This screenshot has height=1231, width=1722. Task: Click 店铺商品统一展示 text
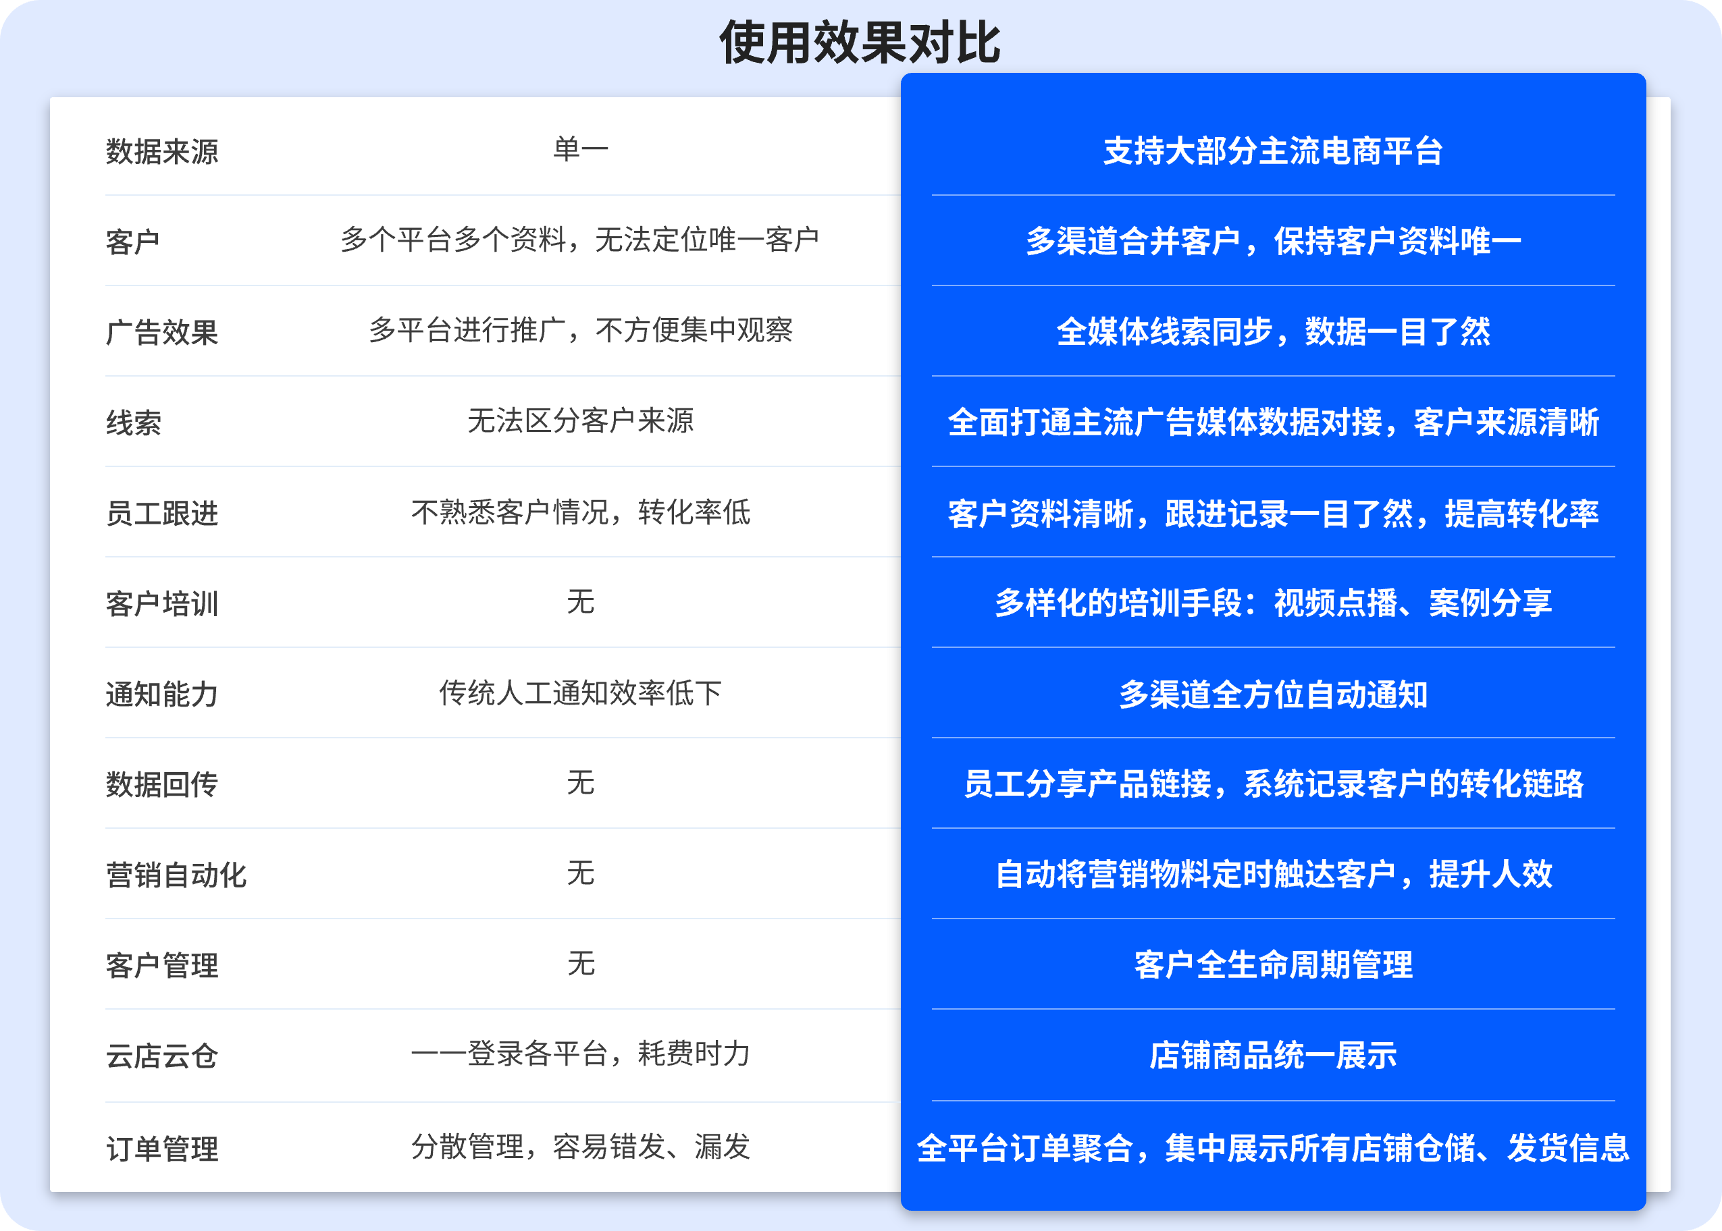coord(1273,1054)
